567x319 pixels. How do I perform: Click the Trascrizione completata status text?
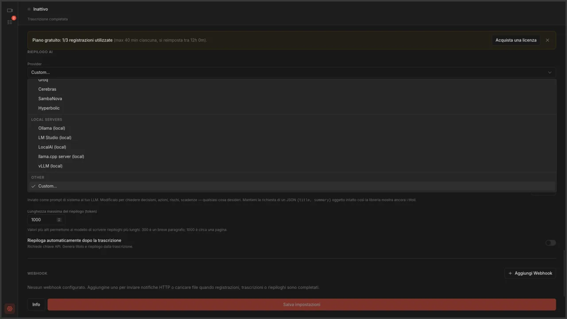tap(47, 19)
